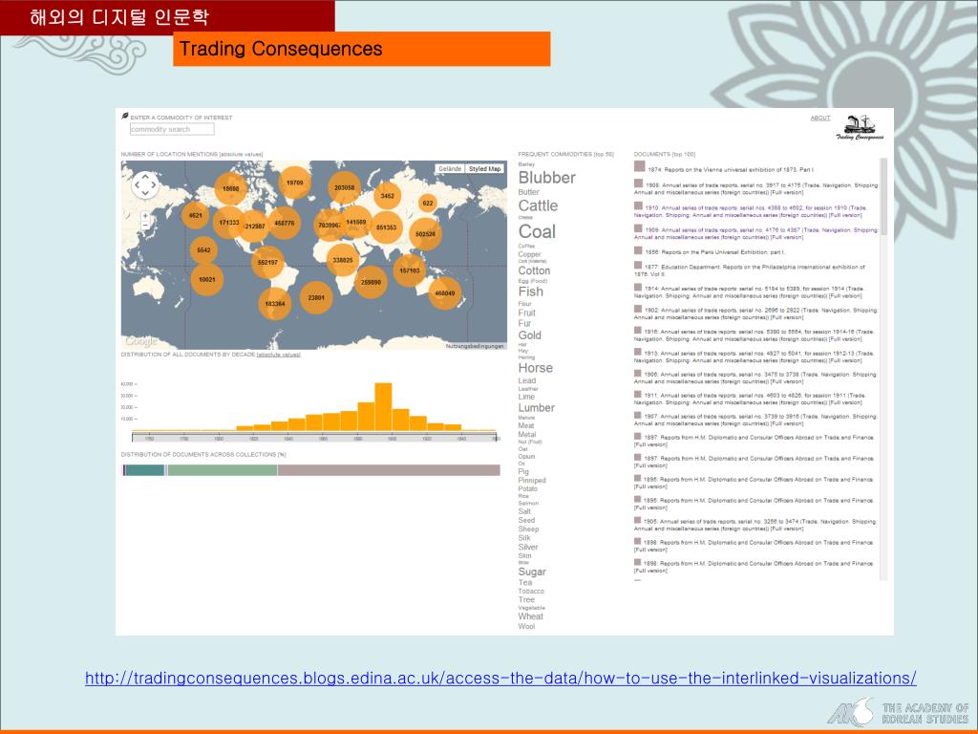Open the tradingconsequences.blogs.edina.ac.uk URL link
978x734 pixels.
click(500, 678)
